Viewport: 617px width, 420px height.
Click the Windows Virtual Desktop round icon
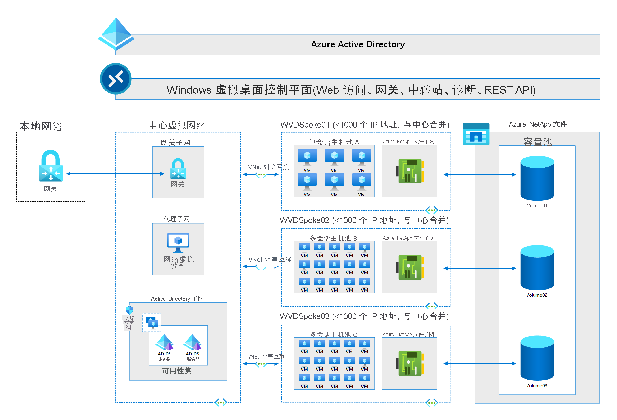[116, 79]
